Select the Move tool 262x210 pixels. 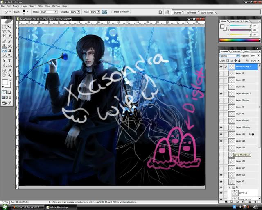point(9,27)
